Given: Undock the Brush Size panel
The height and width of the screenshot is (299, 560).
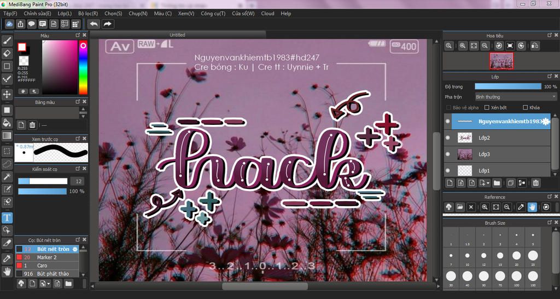Looking at the screenshot, I should click(550, 222).
